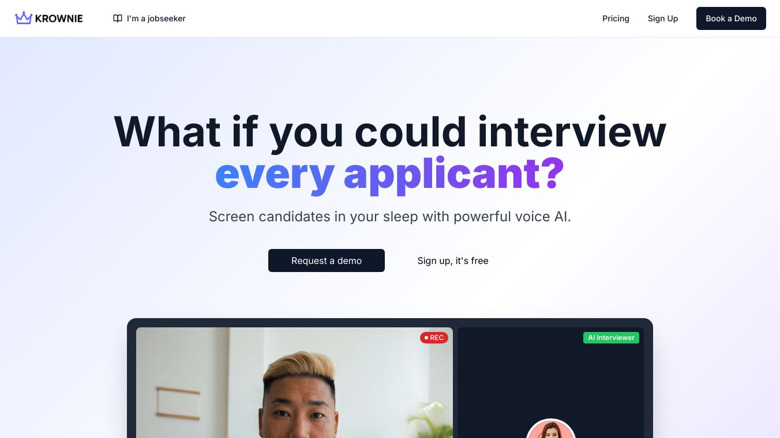Click the gradient every applicant? text
Screen dimensions: 780x438
coord(389,173)
